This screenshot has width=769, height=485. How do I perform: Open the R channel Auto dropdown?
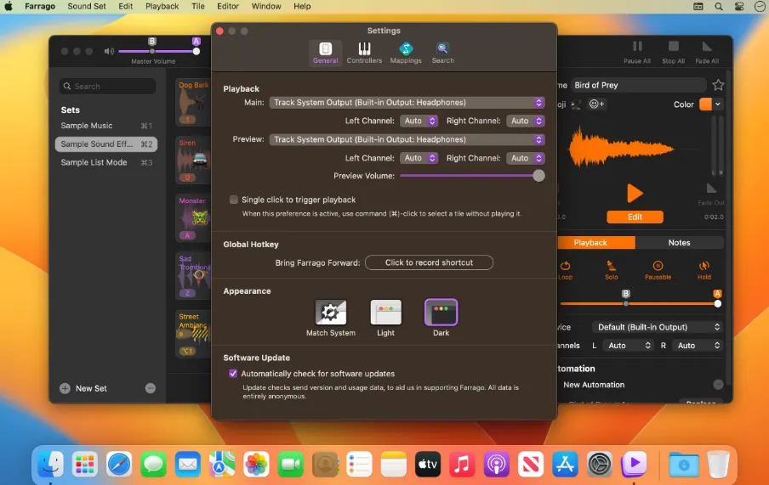point(698,346)
